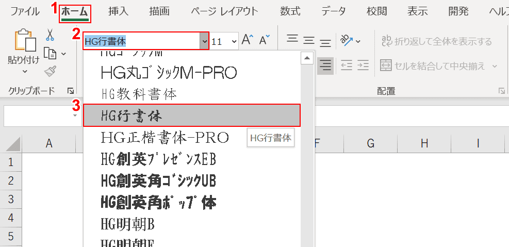The height and width of the screenshot is (247, 509).
Task: Open the 校閲 tab
Action: click(376, 12)
